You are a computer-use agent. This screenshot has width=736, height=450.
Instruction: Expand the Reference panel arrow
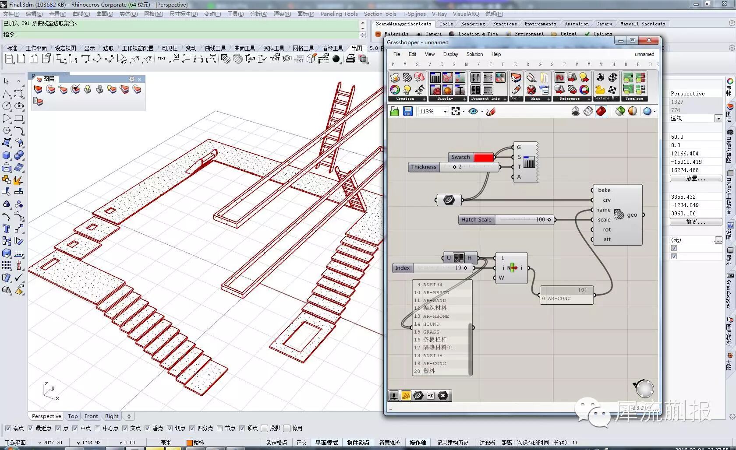coord(589,99)
